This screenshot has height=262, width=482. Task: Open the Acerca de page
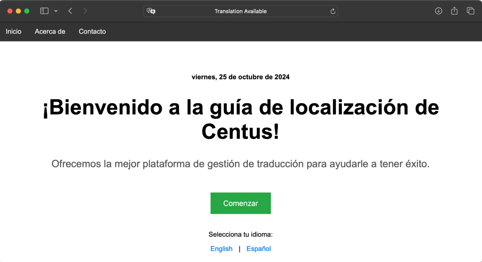pyautogui.click(x=50, y=32)
